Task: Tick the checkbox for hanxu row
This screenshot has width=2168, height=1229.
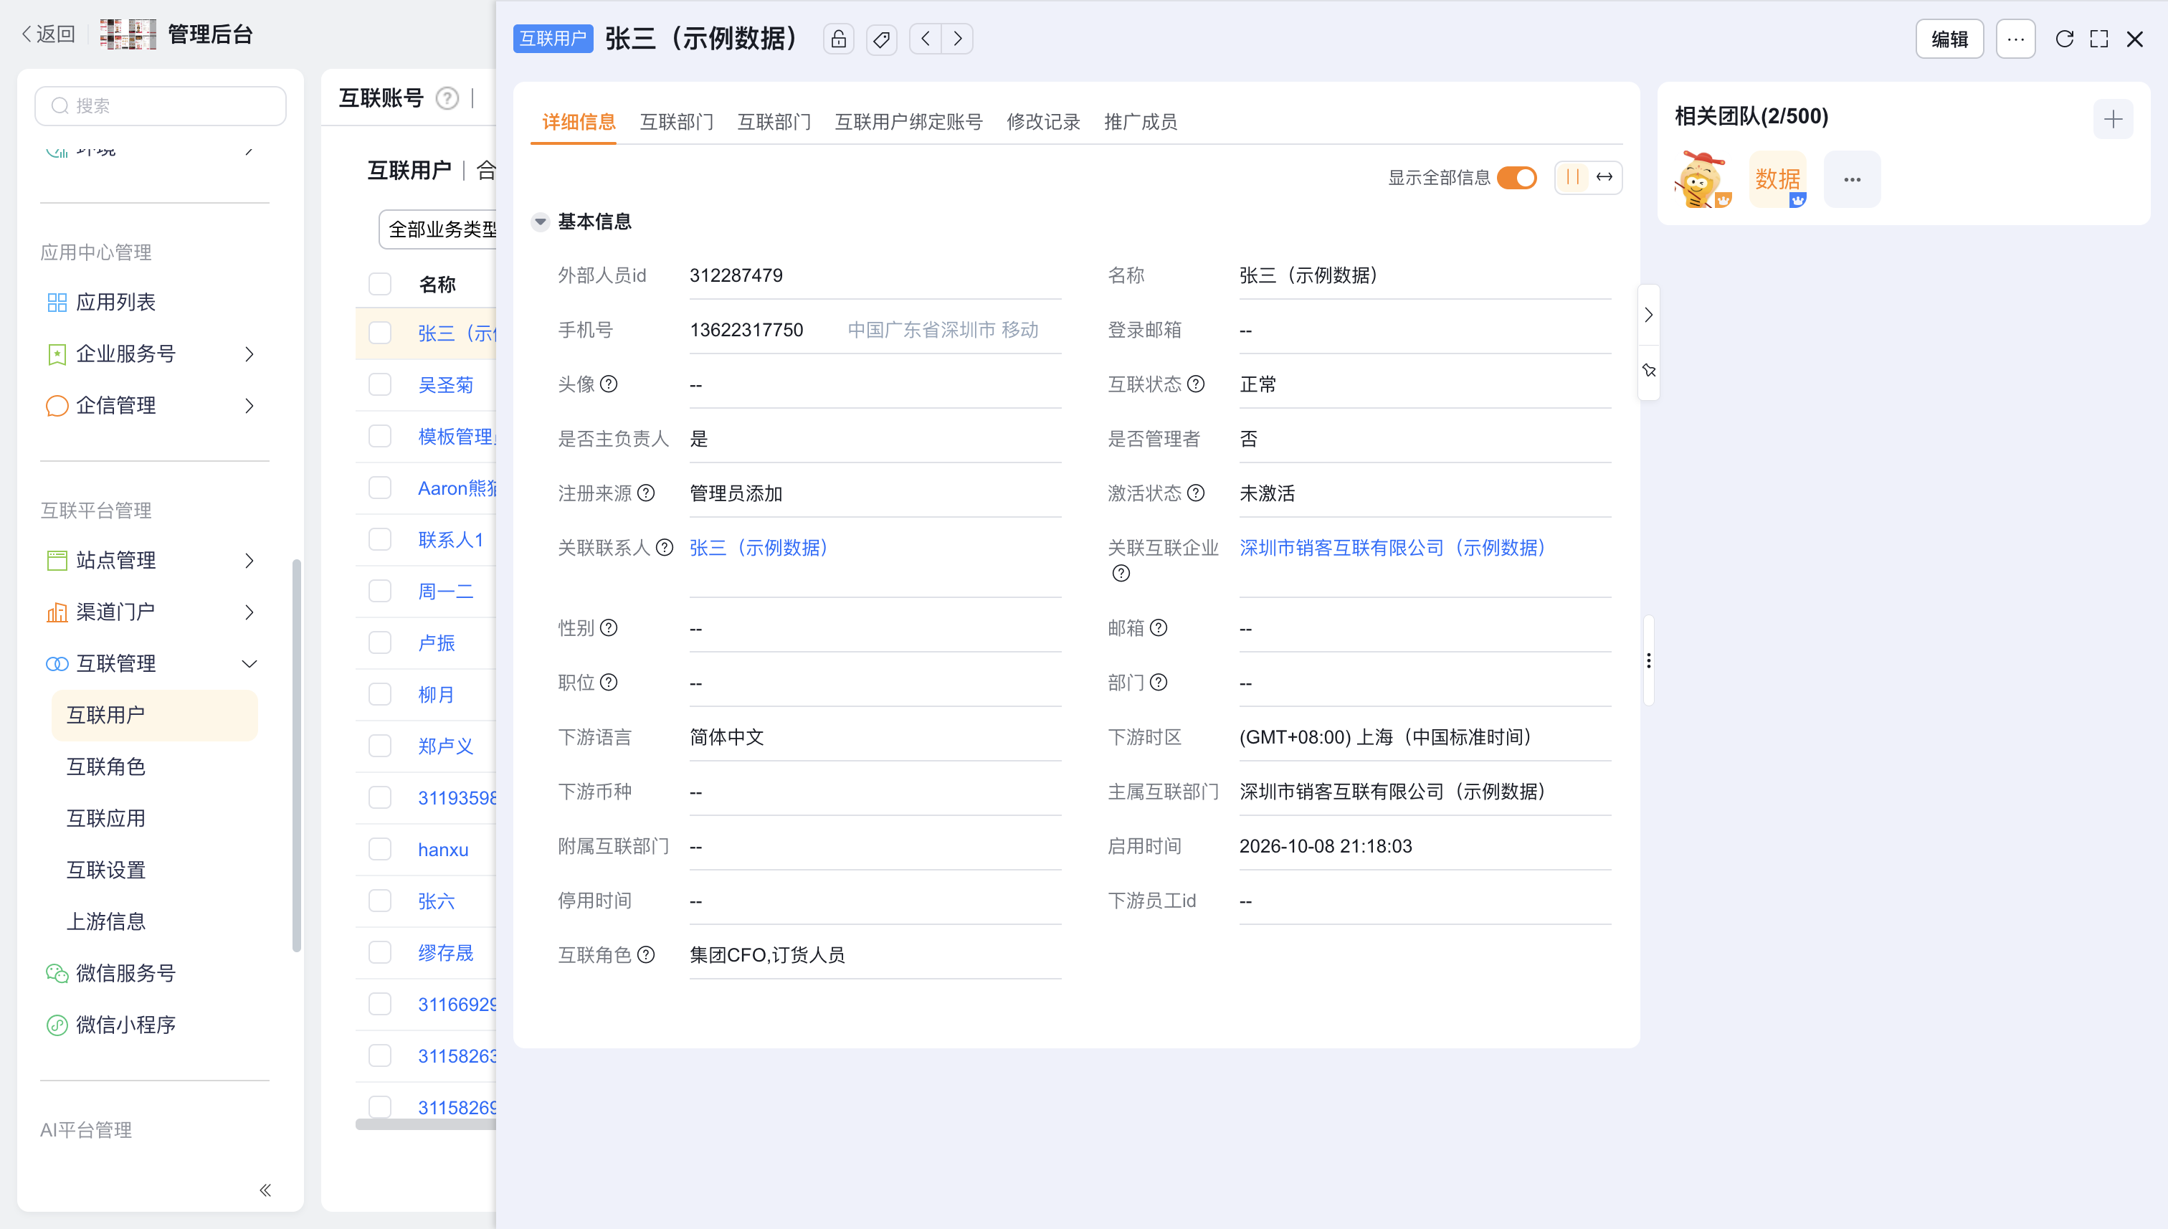Action: coord(380,849)
